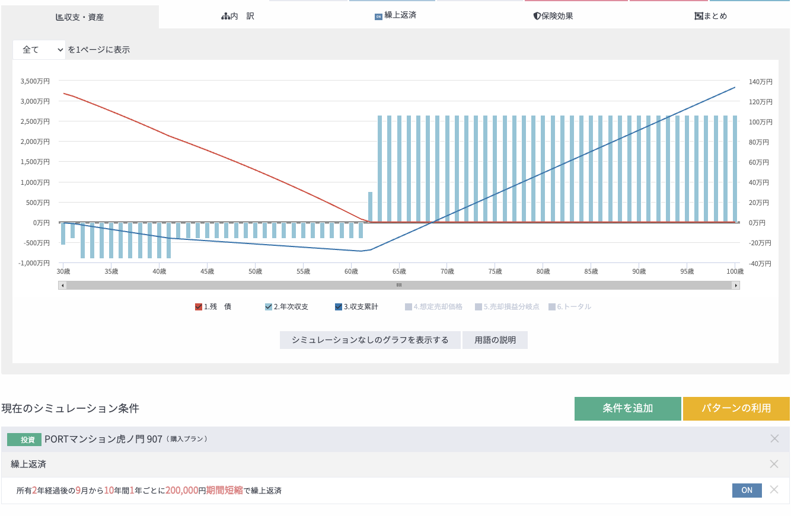Toggle the ON switch for 繰上返済 condition
The image size is (791, 516).
tap(747, 491)
